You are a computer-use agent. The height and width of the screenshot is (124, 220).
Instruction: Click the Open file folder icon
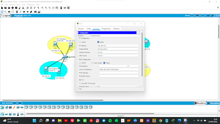coord(5,8)
